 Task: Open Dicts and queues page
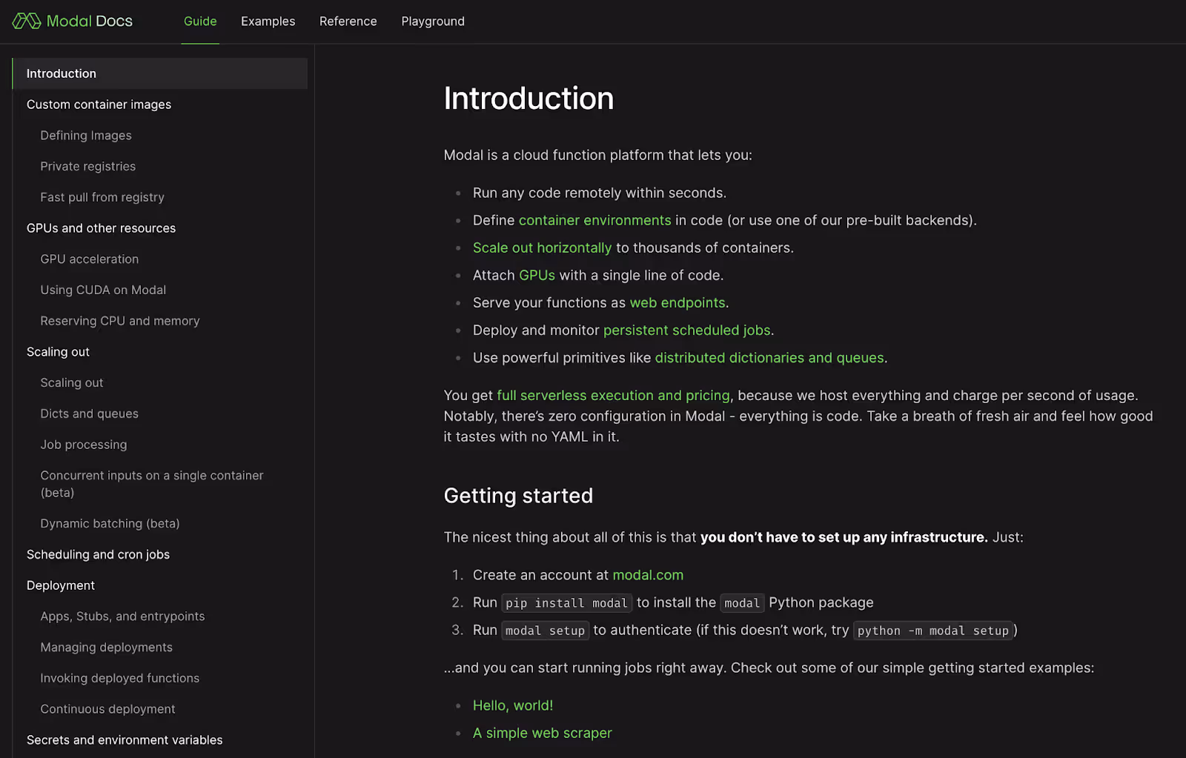89,413
